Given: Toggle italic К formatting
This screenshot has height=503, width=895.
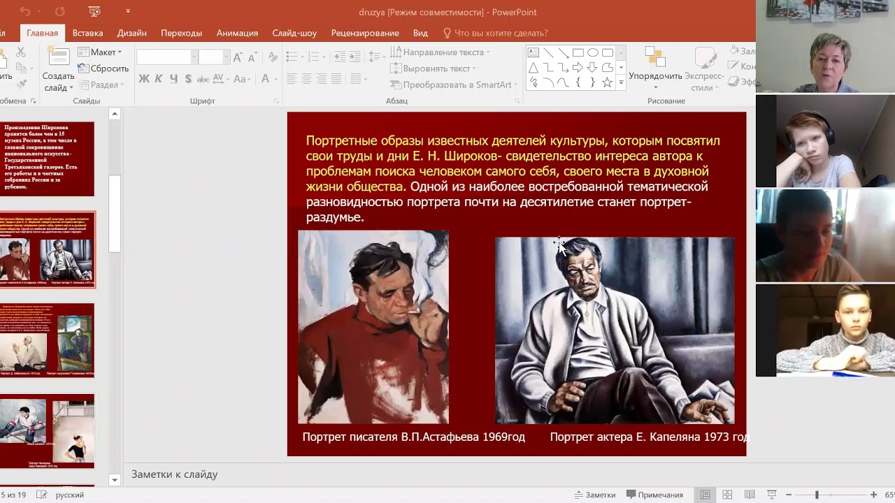Looking at the screenshot, I should click(x=159, y=79).
